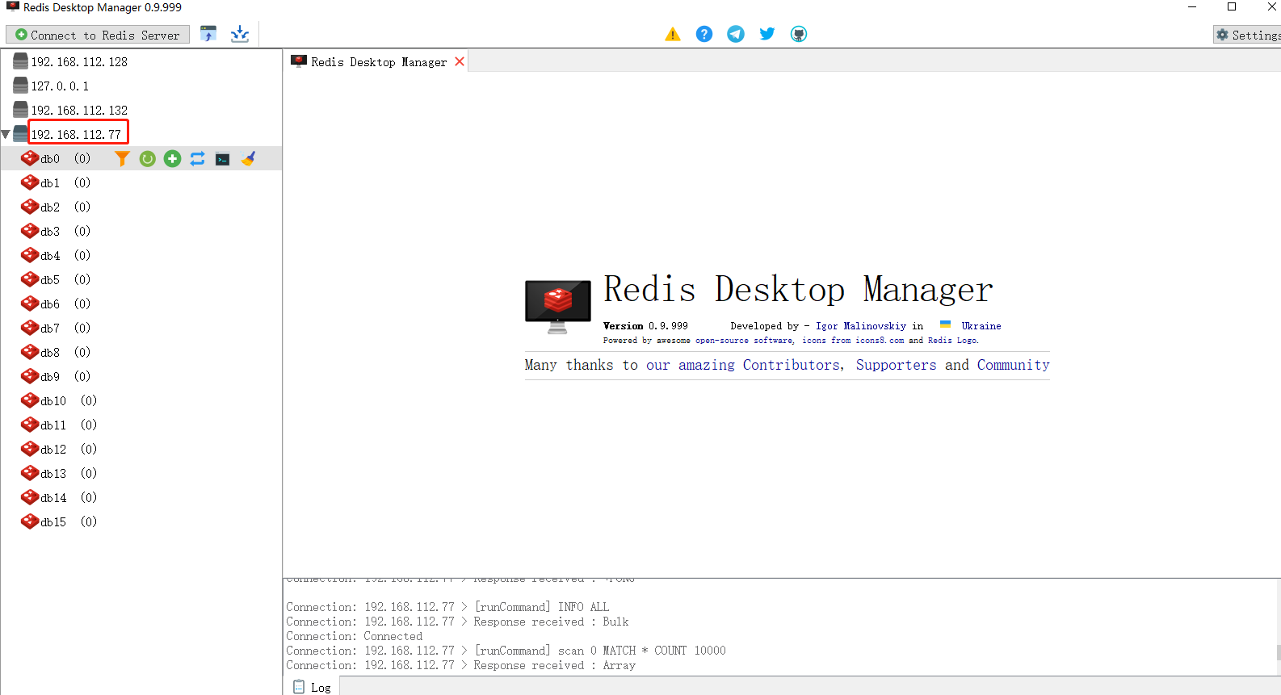Open the Telegram channel icon
Image resolution: width=1281 pixels, height=695 pixels.
tap(736, 34)
